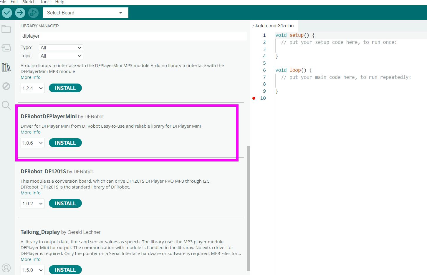The height and width of the screenshot is (275, 427).
Task: Open the Select Board dropdown
Action: point(86,13)
